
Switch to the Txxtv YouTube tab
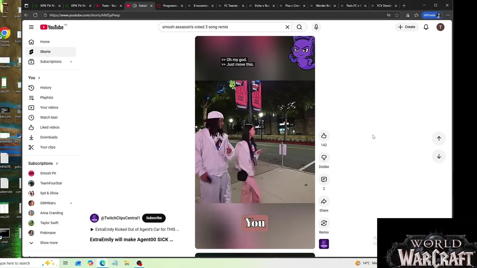pyautogui.click(x=109, y=6)
